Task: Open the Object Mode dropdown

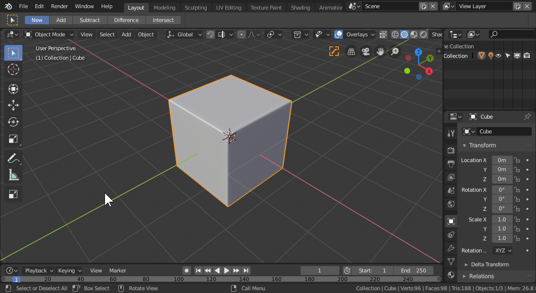Action: pyautogui.click(x=50, y=34)
